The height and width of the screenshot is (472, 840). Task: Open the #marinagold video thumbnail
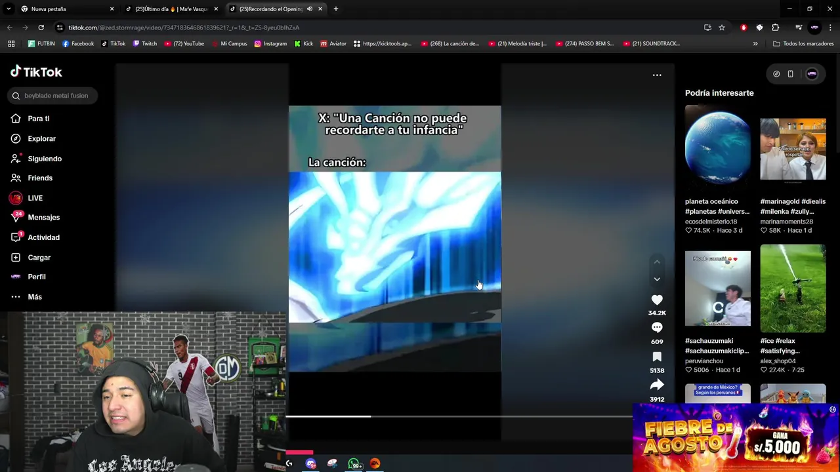(793, 148)
